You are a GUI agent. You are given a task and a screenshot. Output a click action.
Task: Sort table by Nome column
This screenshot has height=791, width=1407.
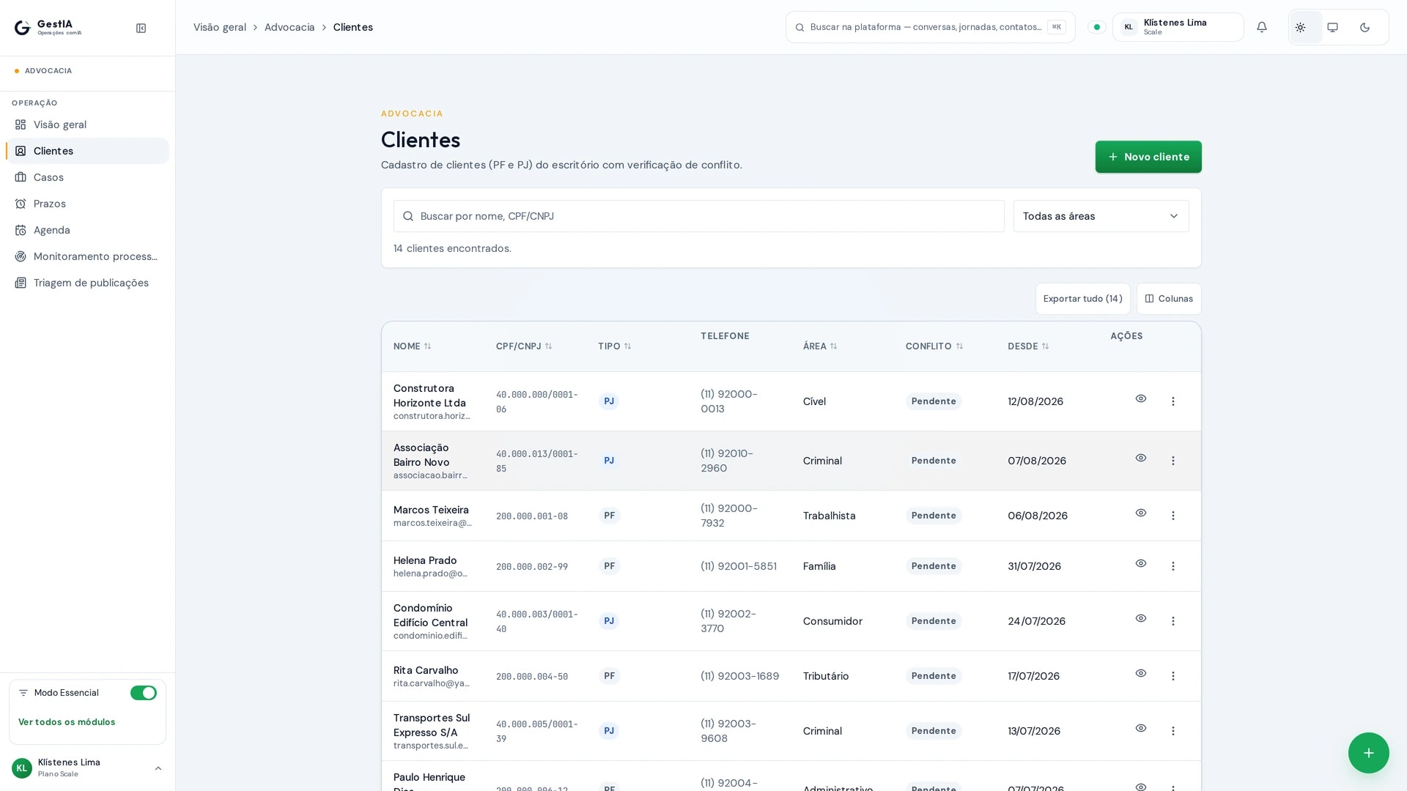click(412, 346)
